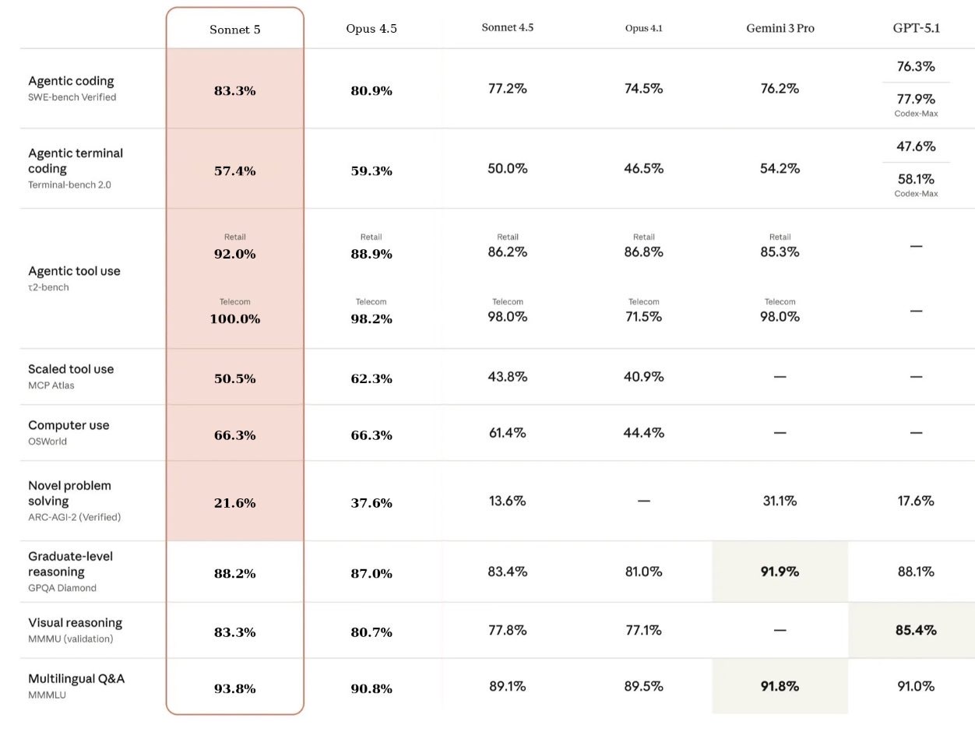Select the Visual reasoning row label
Viewport: 975px width, 732px height.
(x=75, y=623)
